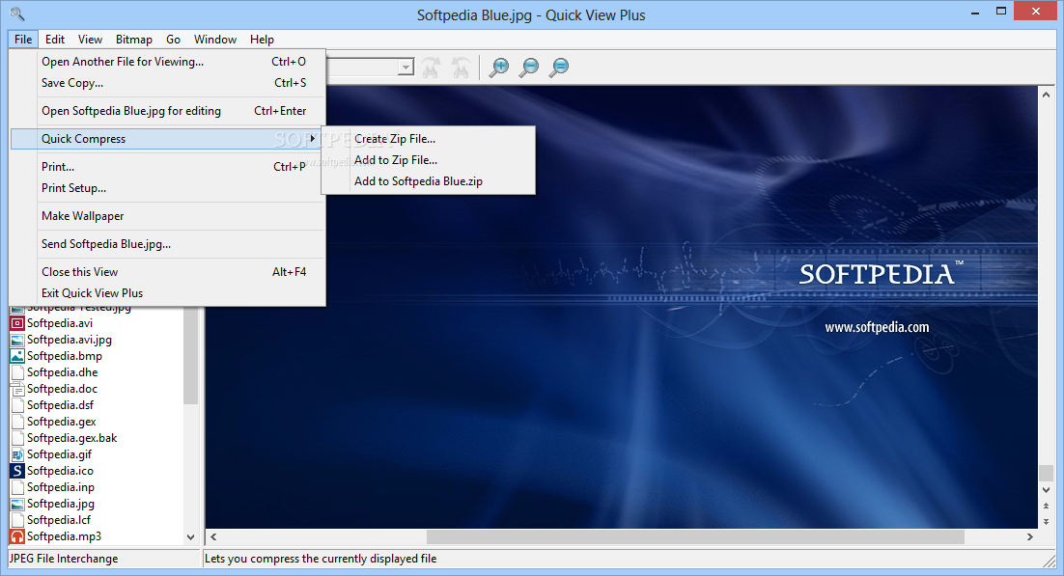Click the Softpedia.avi file icon
1064x576 pixels.
coord(17,323)
